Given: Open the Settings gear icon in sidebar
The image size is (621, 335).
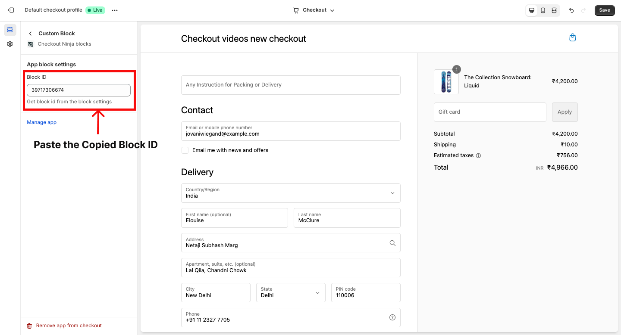Looking at the screenshot, I should [x=10, y=44].
